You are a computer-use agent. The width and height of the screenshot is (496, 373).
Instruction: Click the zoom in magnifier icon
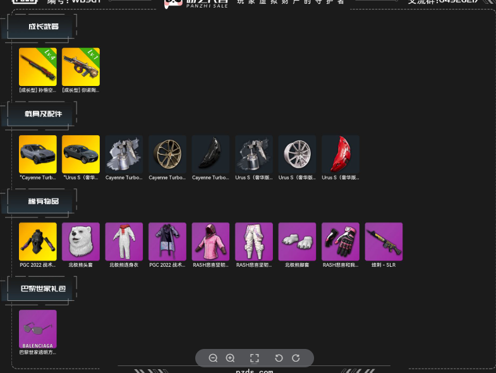[231, 358]
